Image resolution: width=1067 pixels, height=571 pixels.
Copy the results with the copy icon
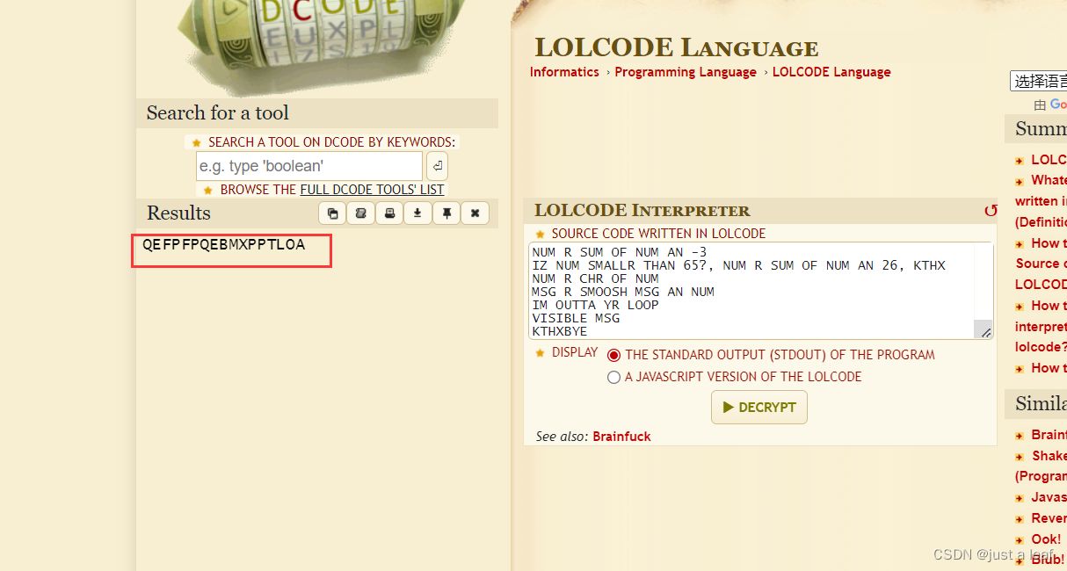tap(332, 213)
